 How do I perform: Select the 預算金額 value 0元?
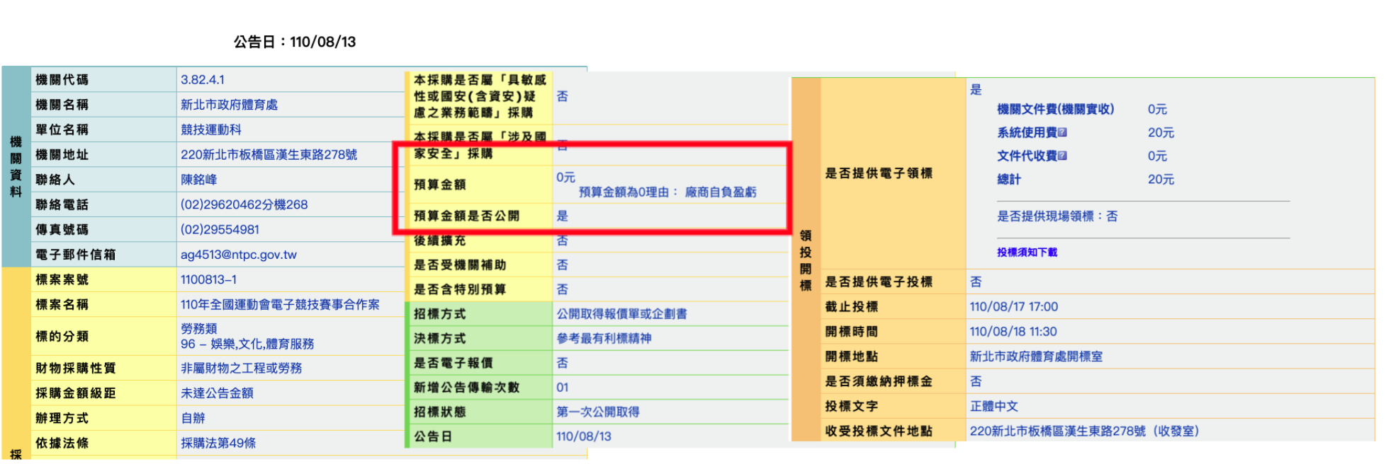(x=565, y=177)
